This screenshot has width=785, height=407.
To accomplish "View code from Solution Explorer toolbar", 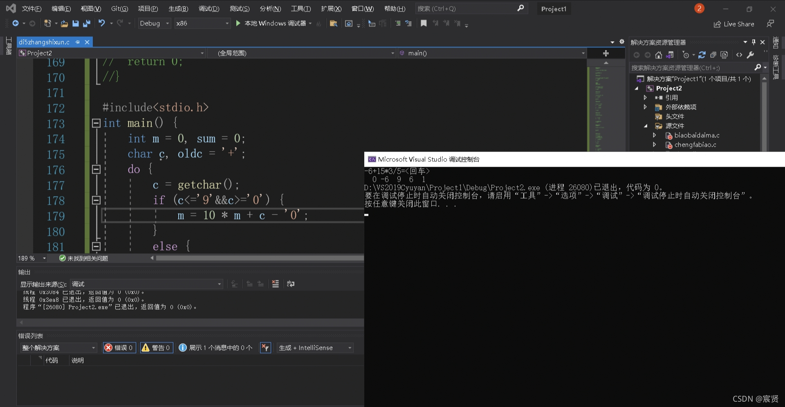I will click(x=739, y=55).
